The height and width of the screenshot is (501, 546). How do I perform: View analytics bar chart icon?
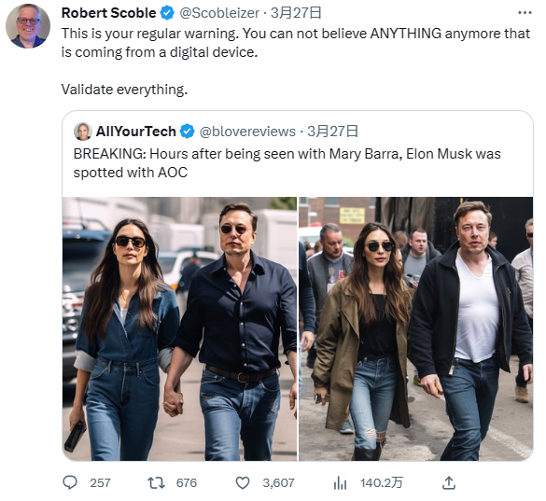click(x=340, y=483)
